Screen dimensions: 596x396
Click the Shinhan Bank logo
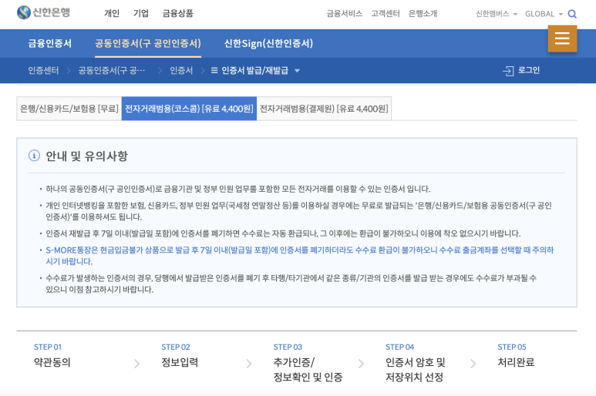(43, 12)
